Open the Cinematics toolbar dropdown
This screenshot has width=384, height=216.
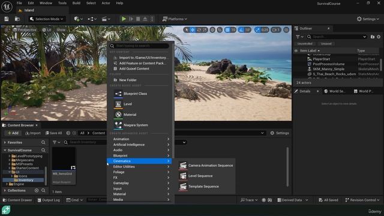click(x=106, y=19)
